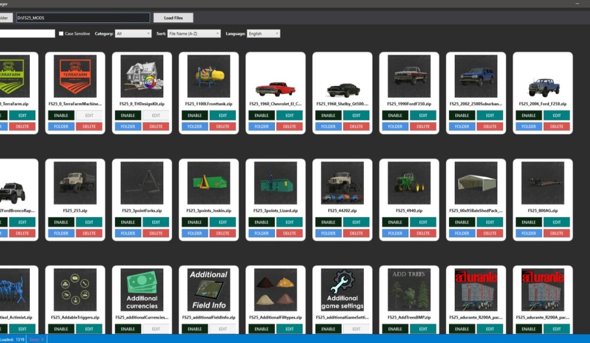Expand the Sort by File Name dropdown
Image resolution: width=590 pixels, height=343 pixels.
pyautogui.click(x=194, y=34)
